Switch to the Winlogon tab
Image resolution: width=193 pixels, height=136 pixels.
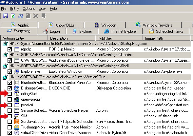coord(105,25)
